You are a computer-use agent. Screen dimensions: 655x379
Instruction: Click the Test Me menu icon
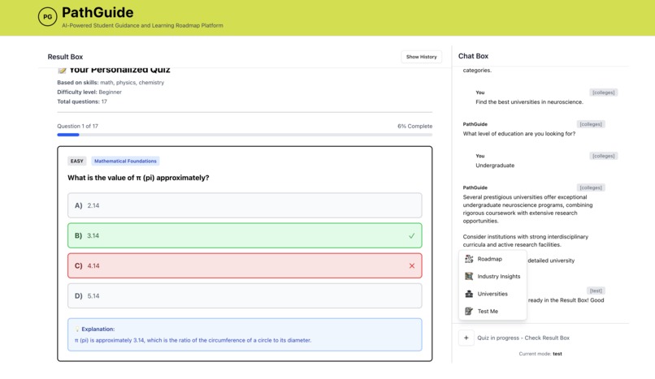469,311
